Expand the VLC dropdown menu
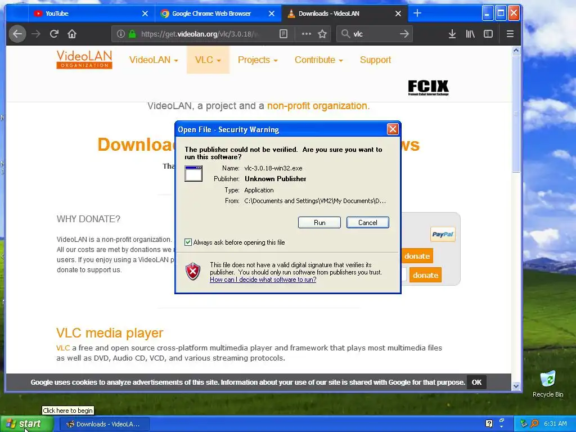Image resolution: width=576 pixels, height=432 pixels. coord(208,60)
